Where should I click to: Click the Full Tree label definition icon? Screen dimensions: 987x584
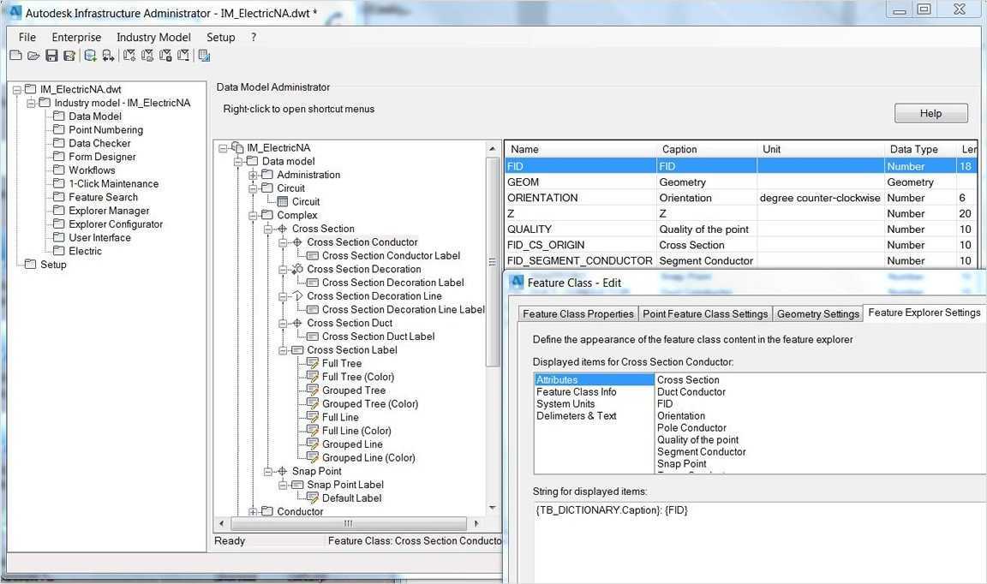coord(312,363)
